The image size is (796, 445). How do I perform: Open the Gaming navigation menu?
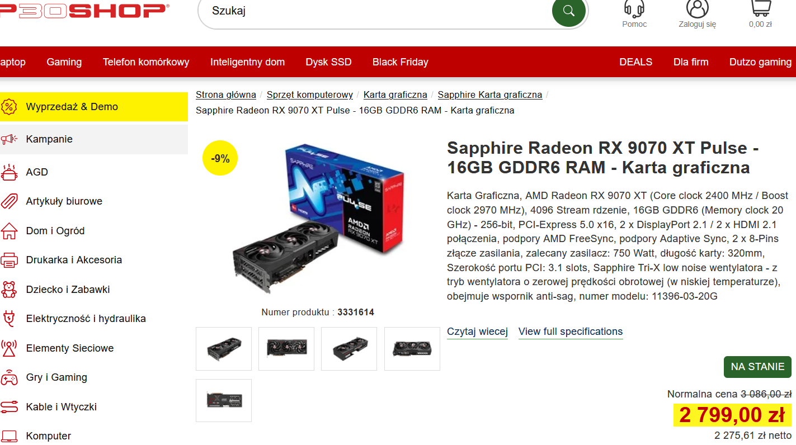64,62
